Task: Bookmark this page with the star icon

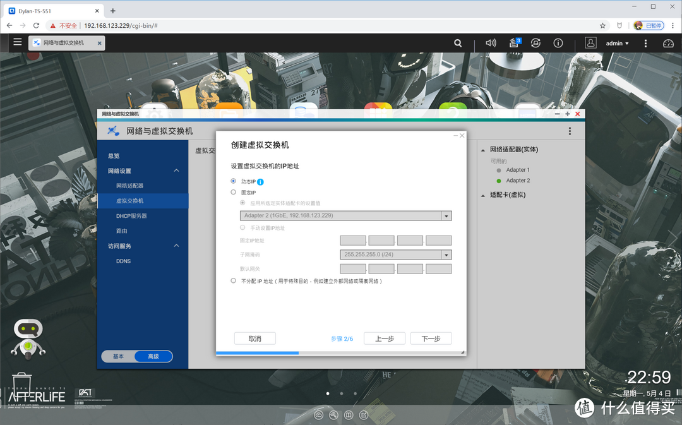Action: (x=602, y=26)
